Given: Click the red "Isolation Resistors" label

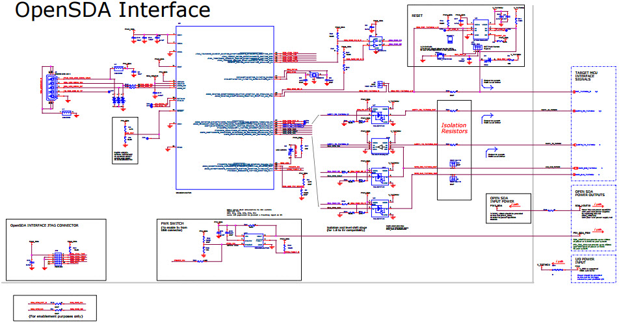Looking at the screenshot, I should point(455,128).
